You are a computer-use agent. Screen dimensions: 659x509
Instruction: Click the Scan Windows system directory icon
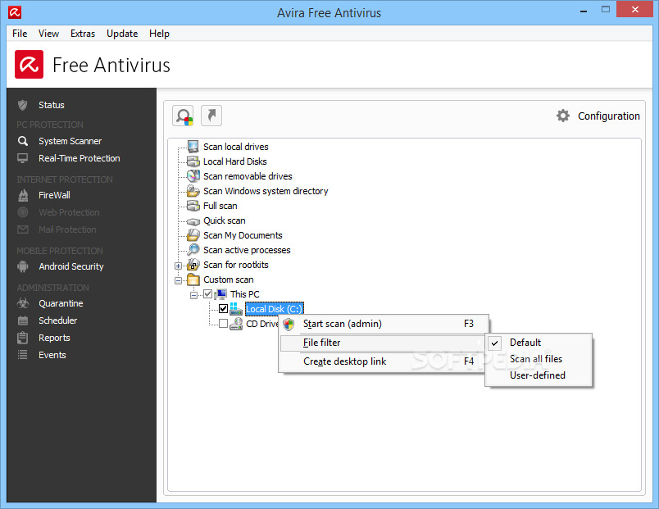click(193, 191)
